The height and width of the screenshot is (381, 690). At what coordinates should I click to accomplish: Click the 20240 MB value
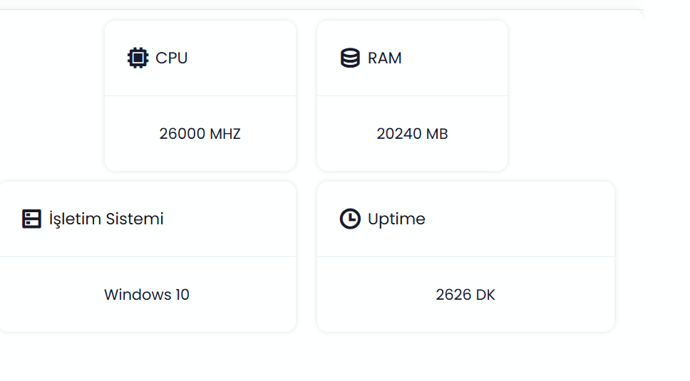tap(412, 134)
